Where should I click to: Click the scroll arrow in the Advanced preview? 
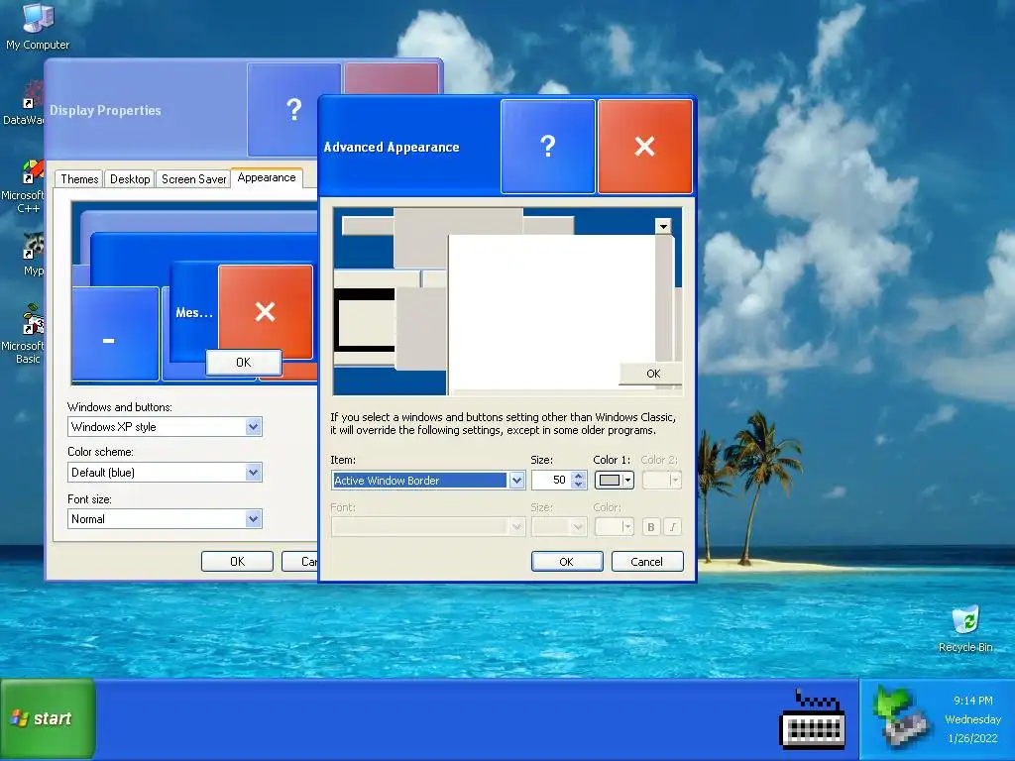point(663,226)
